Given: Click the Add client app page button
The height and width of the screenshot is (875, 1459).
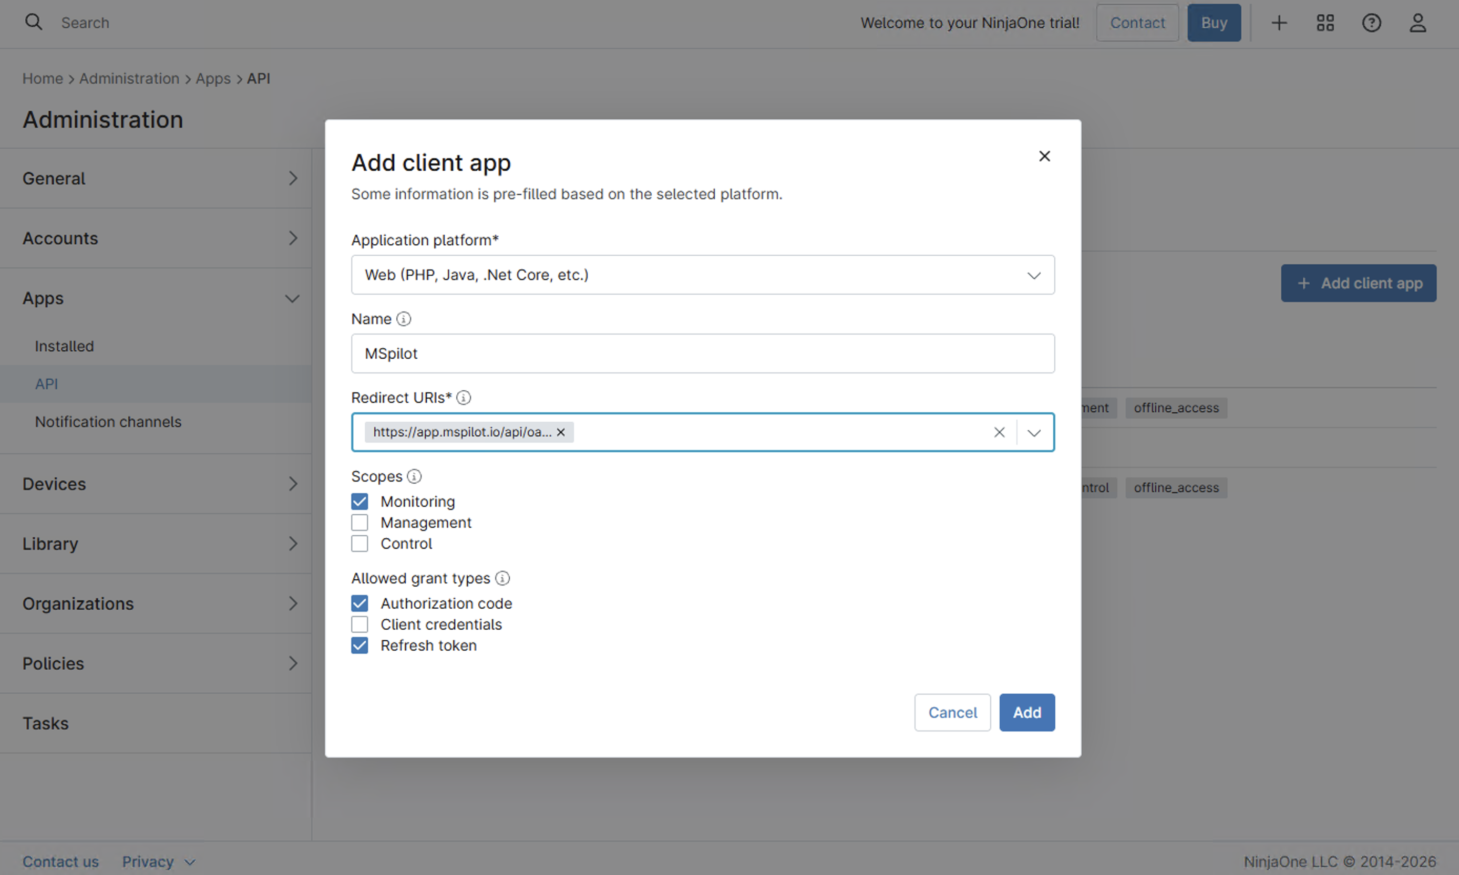Looking at the screenshot, I should tap(1358, 283).
